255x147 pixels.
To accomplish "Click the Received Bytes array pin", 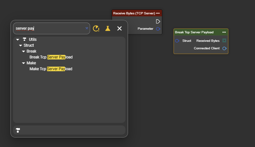I will pos(224,41).
